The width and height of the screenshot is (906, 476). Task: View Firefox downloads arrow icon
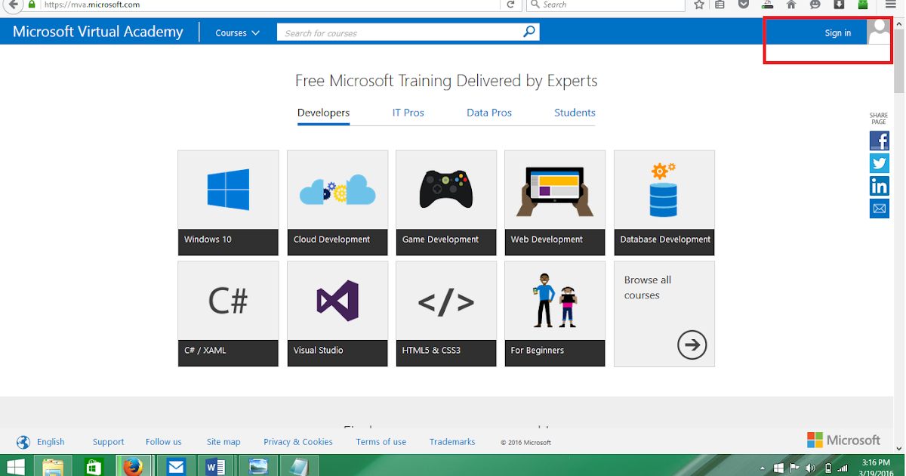click(x=839, y=5)
